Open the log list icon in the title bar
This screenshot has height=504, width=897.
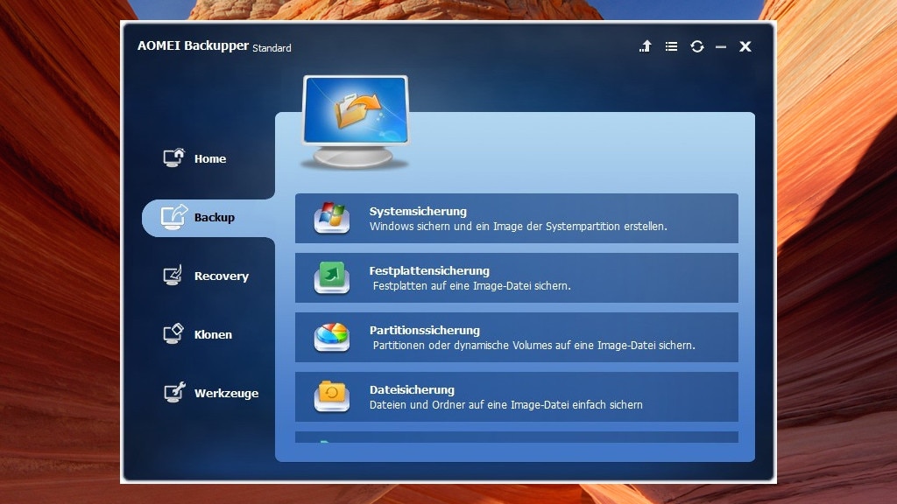(671, 46)
